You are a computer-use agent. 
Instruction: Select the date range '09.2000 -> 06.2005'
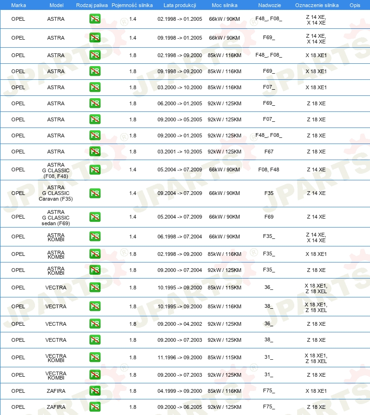point(180,407)
